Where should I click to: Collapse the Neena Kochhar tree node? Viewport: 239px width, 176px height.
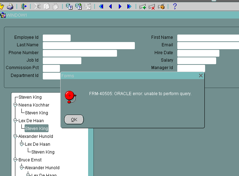point(15,105)
